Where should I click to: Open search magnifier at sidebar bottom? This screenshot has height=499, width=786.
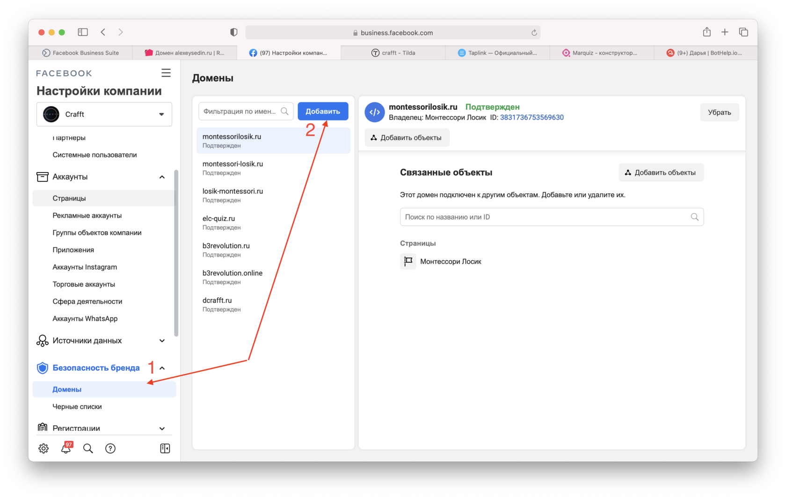pyautogui.click(x=88, y=449)
